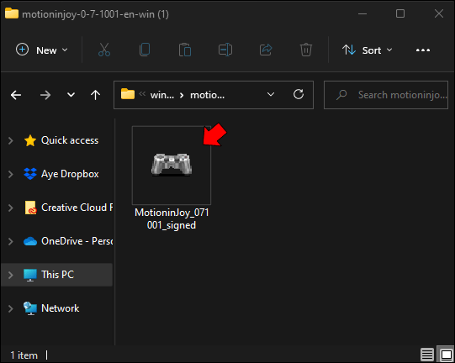Open recent locations chevron dropdown
This screenshot has height=363, width=455.
71,95
